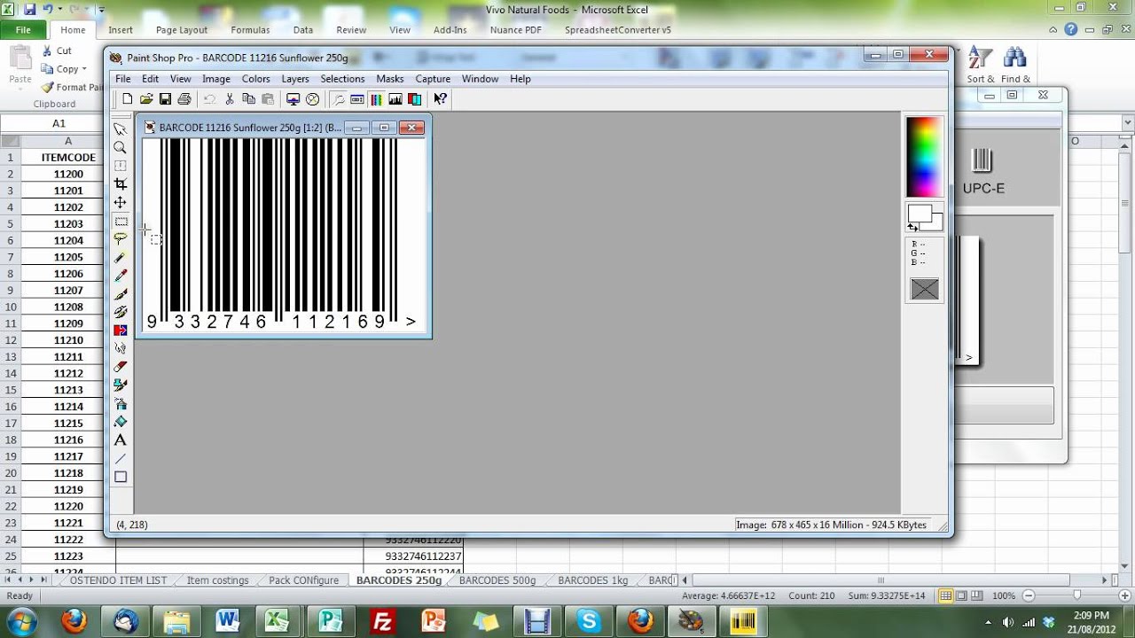Click Cut in Excel clipboard group
Screen dimensions: 1135x638
[x=58, y=51]
